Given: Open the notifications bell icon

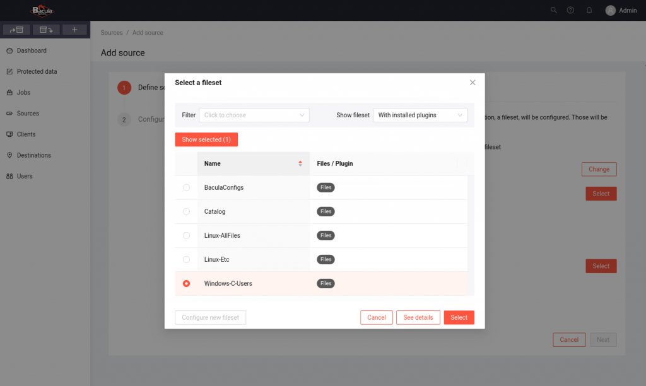Looking at the screenshot, I should [589, 10].
